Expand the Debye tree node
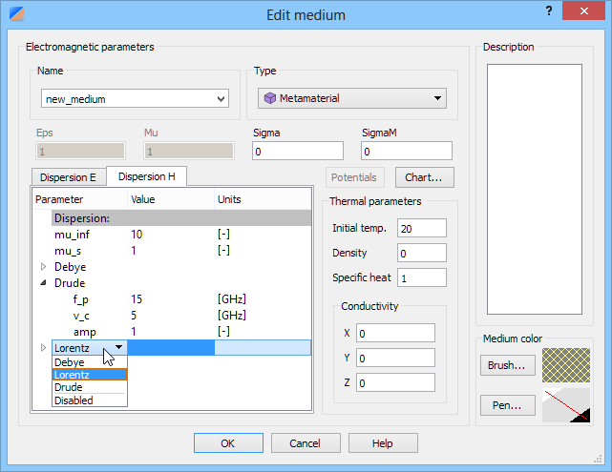The height and width of the screenshot is (472, 612). point(43,267)
